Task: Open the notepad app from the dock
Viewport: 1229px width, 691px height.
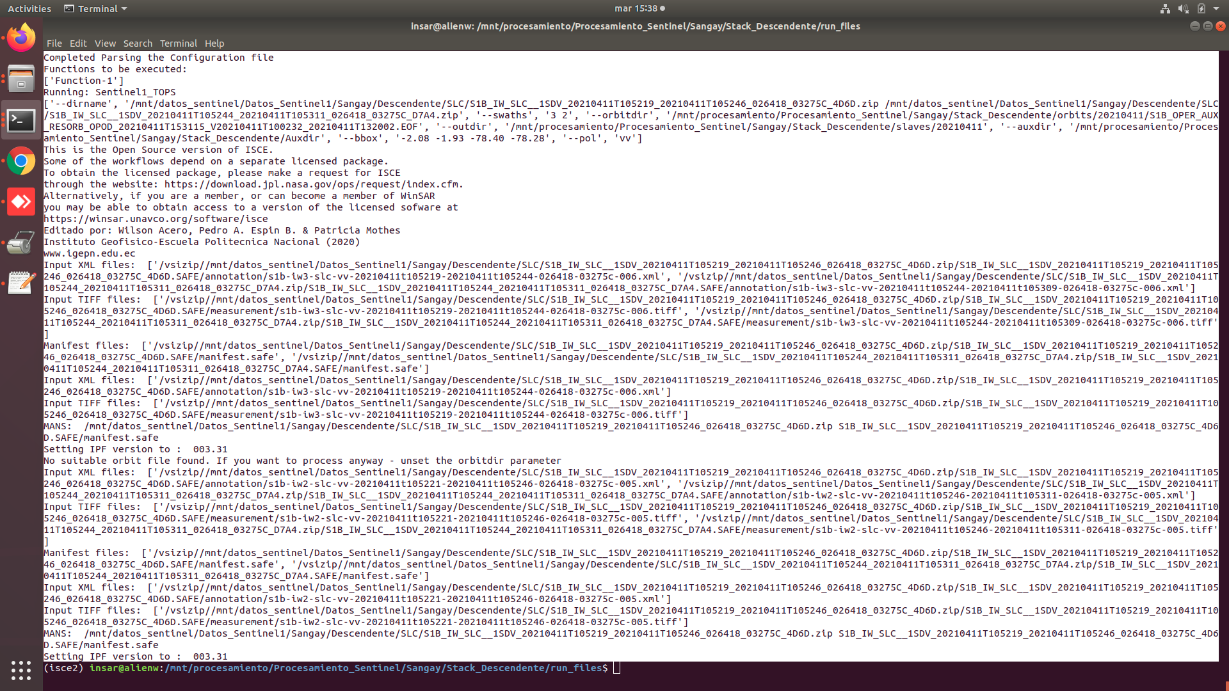Action: pos(21,282)
